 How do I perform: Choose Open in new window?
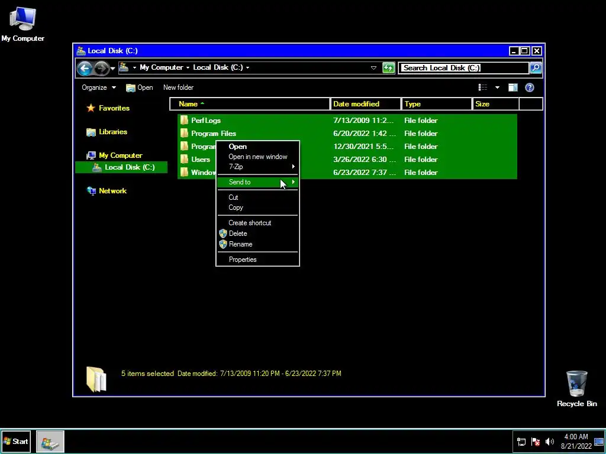click(x=258, y=157)
